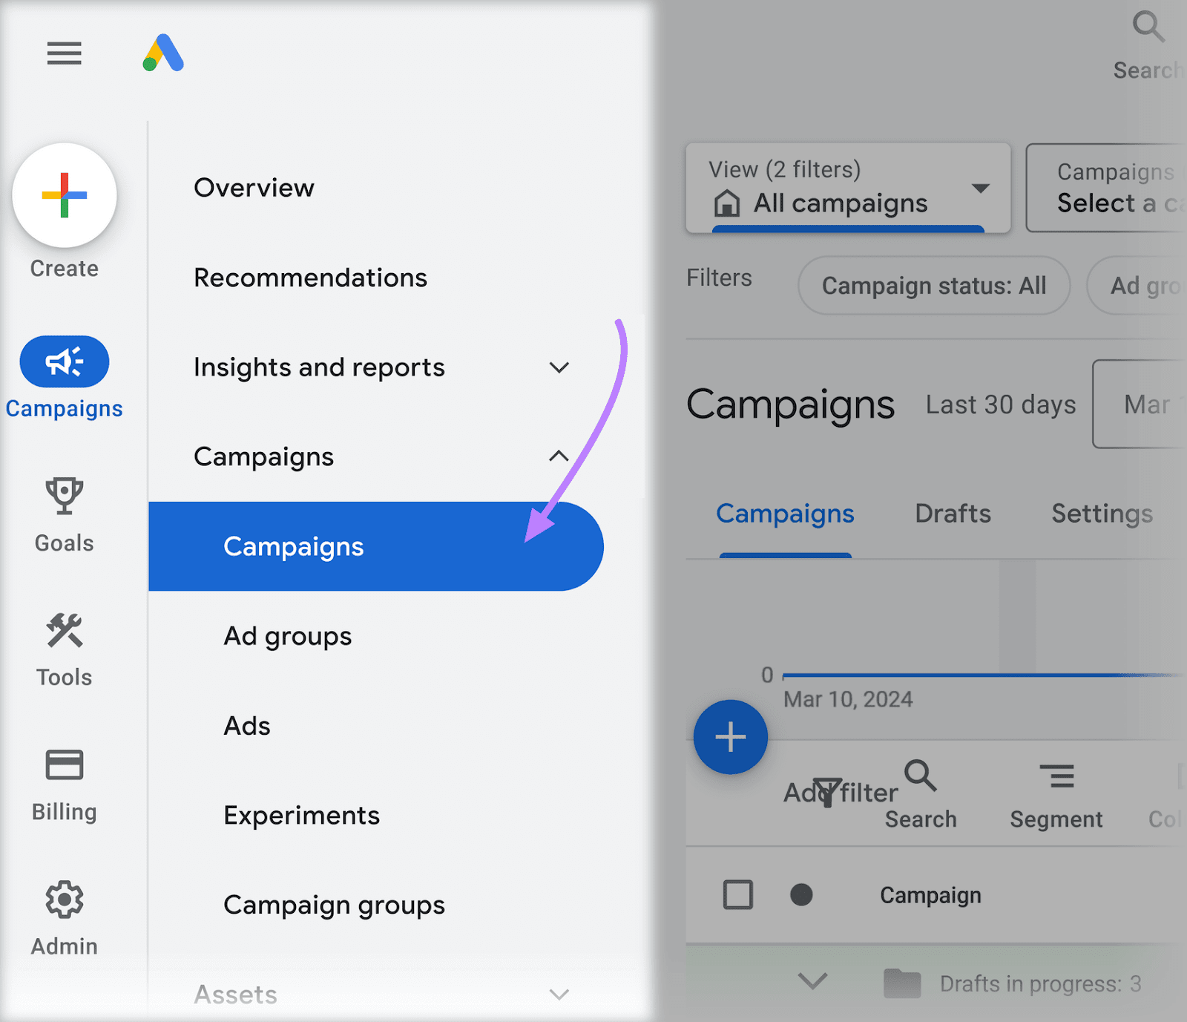The image size is (1187, 1022).
Task: Select Ad groups in the navigation
Action: click(288, 636)
